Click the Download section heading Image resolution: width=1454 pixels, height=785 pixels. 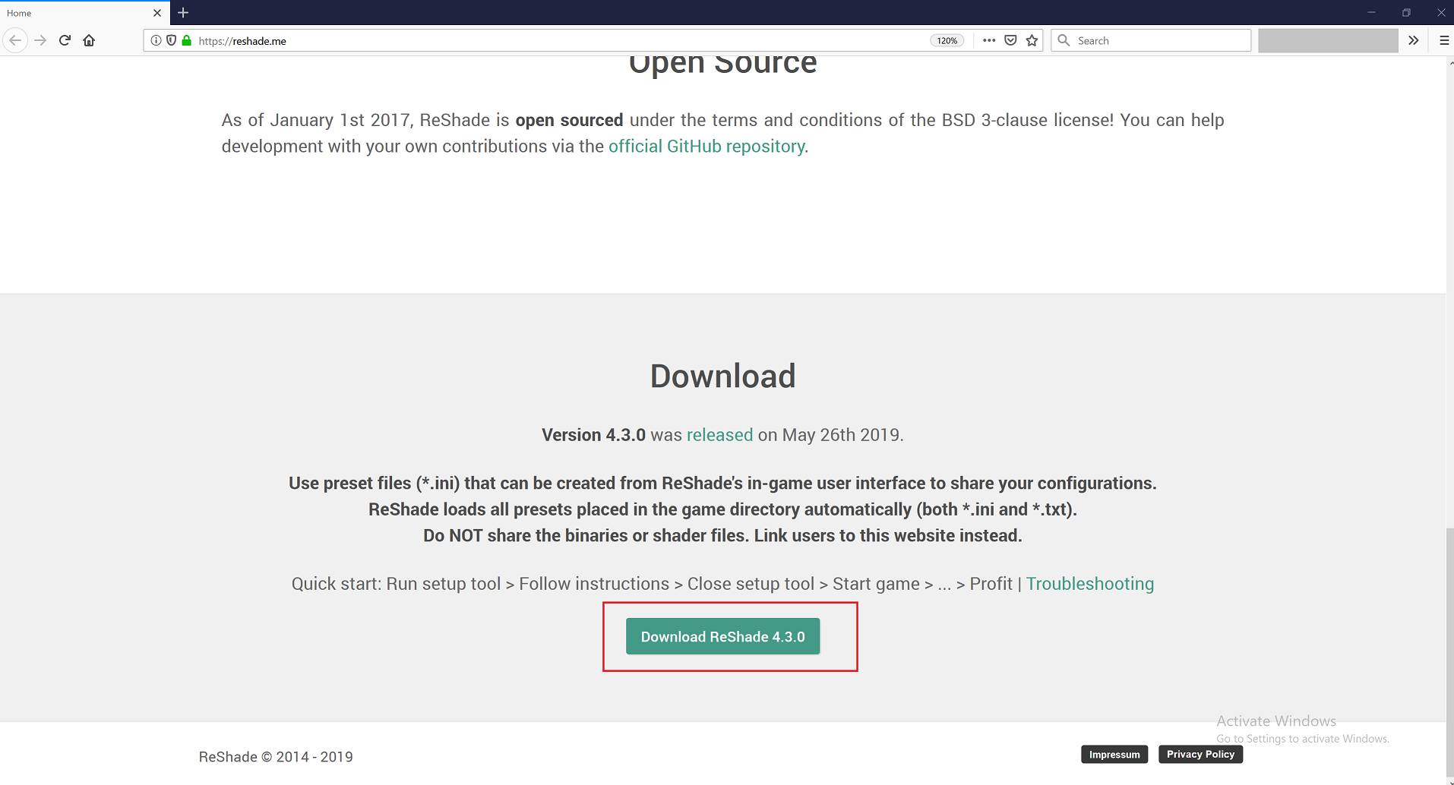(x=722, y=376)
